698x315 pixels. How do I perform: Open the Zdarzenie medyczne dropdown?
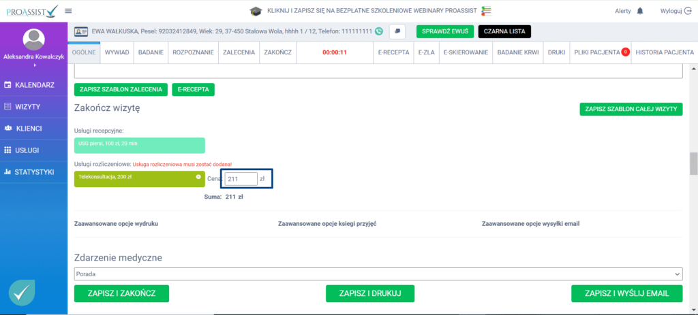[378, 273]
